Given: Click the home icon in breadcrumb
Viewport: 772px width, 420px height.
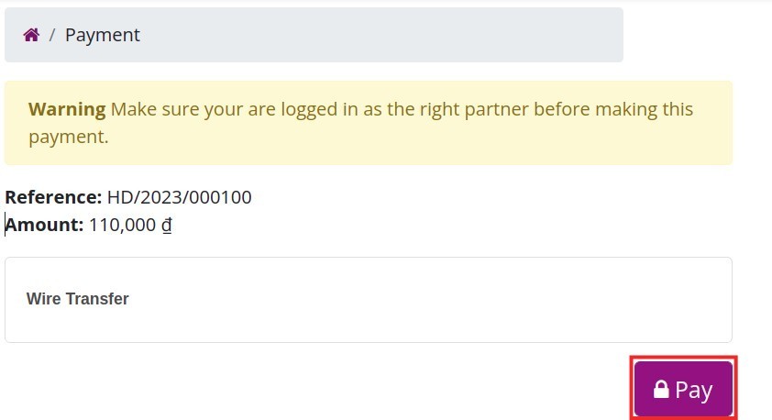Looking at the screenshot, I should [31, 35].
